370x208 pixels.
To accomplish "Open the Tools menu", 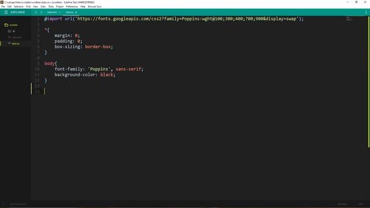I will click(x=51, y=6).
